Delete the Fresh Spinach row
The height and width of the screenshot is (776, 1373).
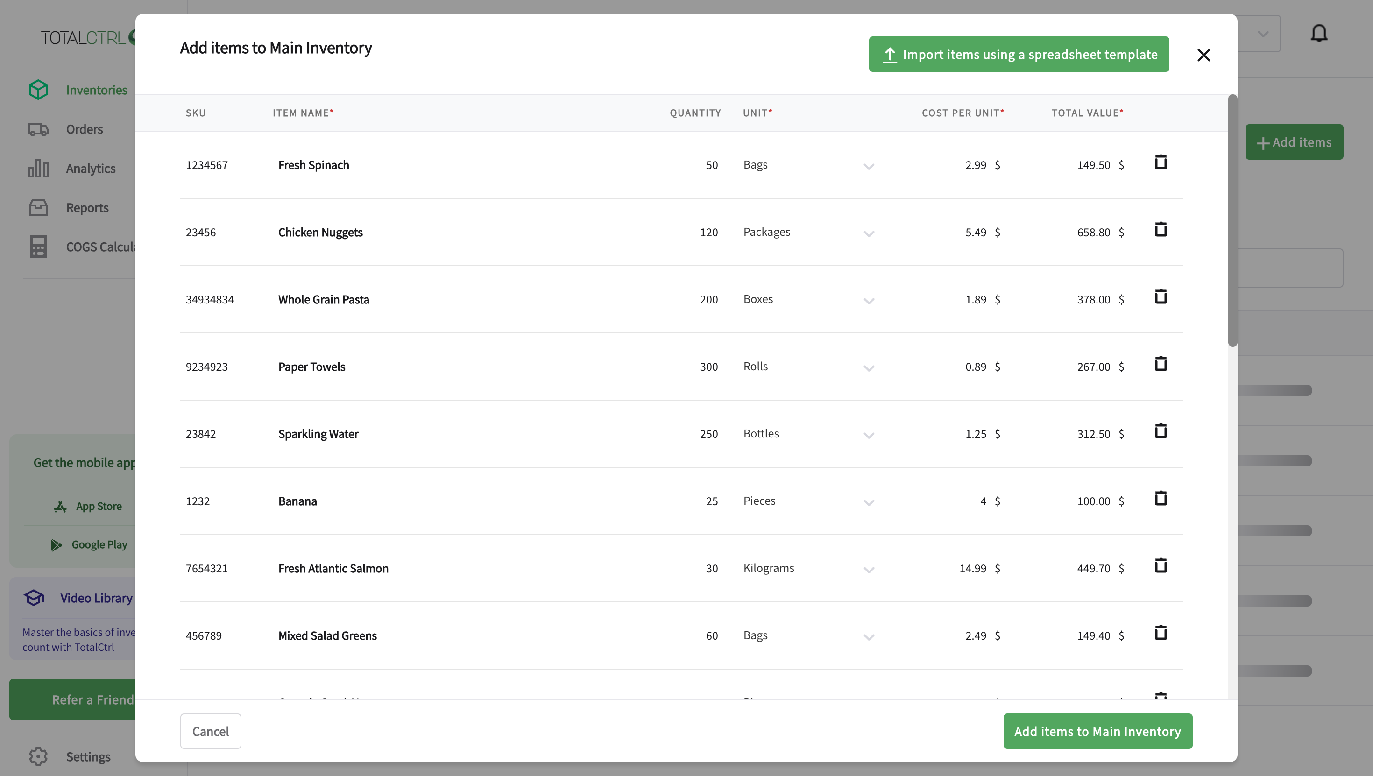pos(1161,162)
